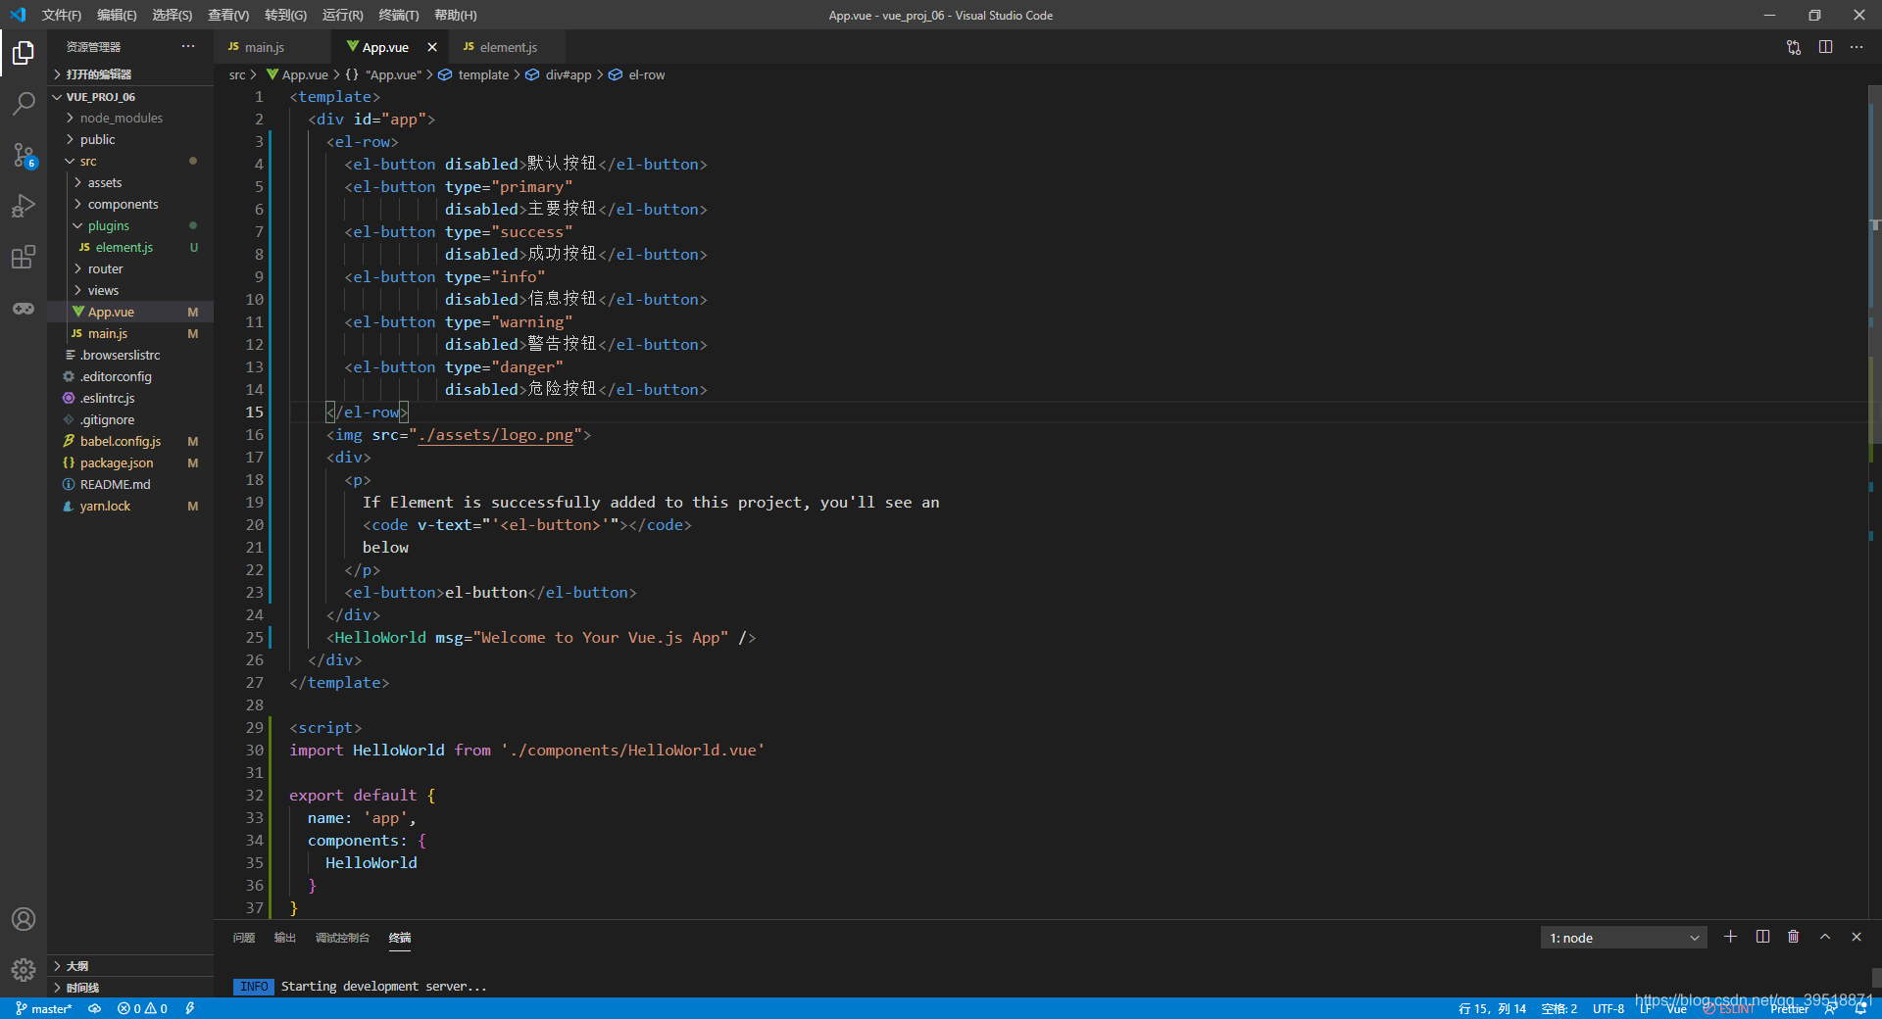Open the Run and Debug view
This screenshot has height=1019, width=1882.
pos(24,206)
